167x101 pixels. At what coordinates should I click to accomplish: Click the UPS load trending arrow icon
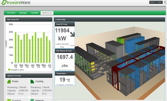click(72, 34)
